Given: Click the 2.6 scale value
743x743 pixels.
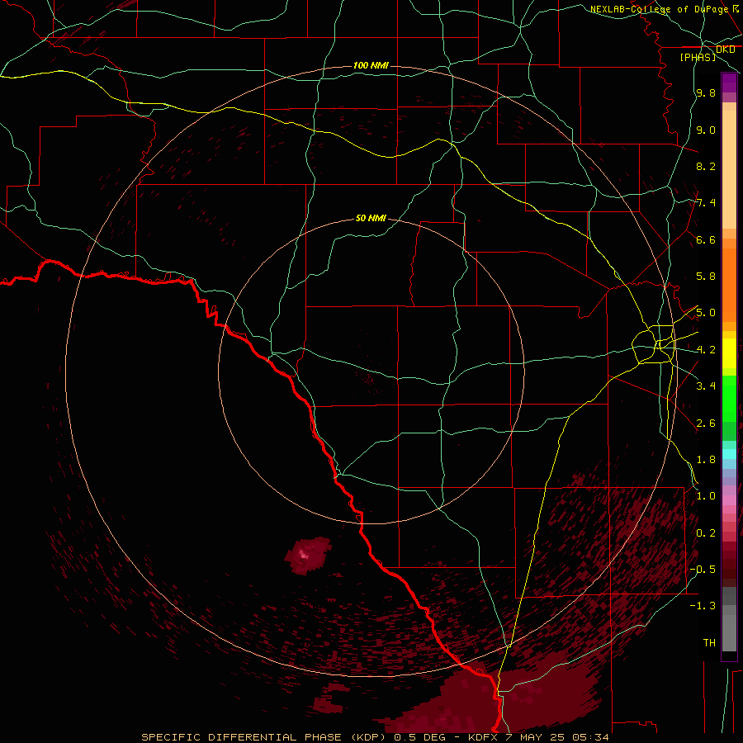Looking at the screenshot, I should point(706,424).
